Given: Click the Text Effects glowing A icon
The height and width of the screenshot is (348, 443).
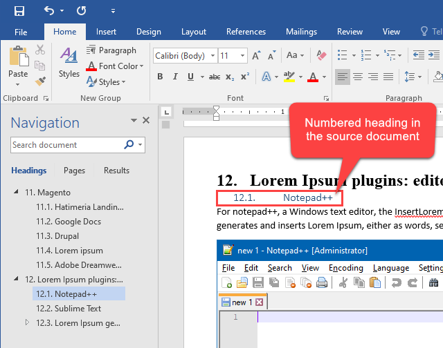Looking at the screenshot, I should point(266,77).
